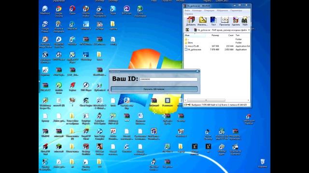Image resolution: width=309 pixels, height=173 pixels.
Task: Click the В (ВКонтакте) desktop icon
Action: pos(168,102)
